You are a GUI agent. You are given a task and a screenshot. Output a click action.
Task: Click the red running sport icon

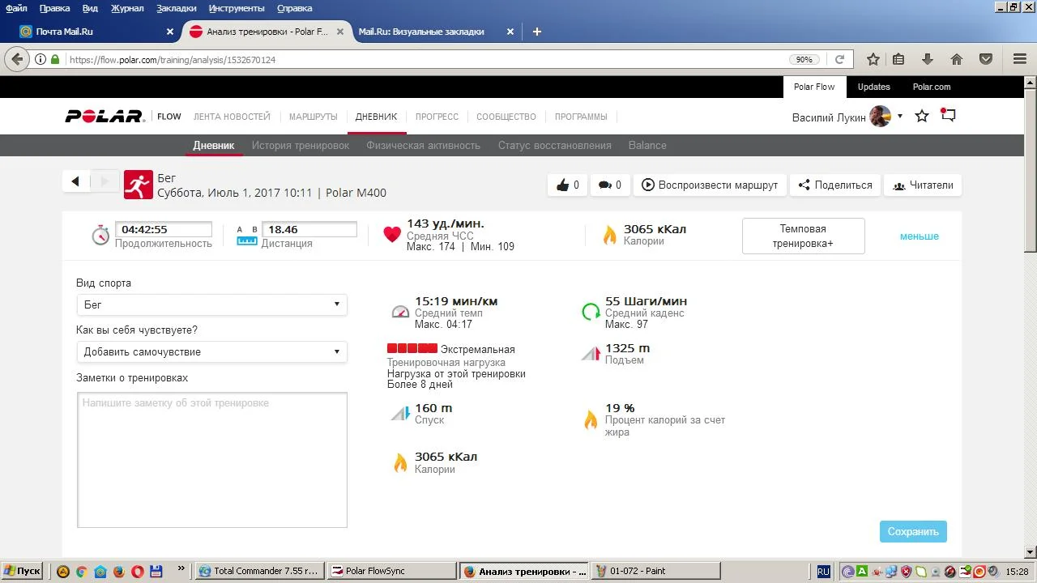[x=139, y=185]
